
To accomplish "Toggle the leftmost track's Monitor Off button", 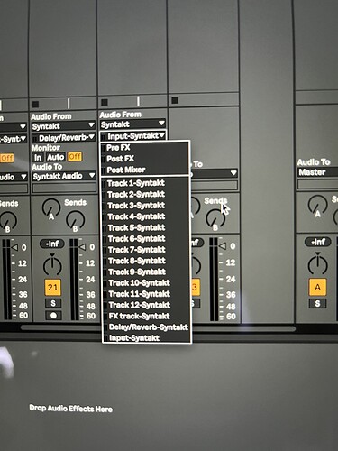I will [x=7, y=158].
